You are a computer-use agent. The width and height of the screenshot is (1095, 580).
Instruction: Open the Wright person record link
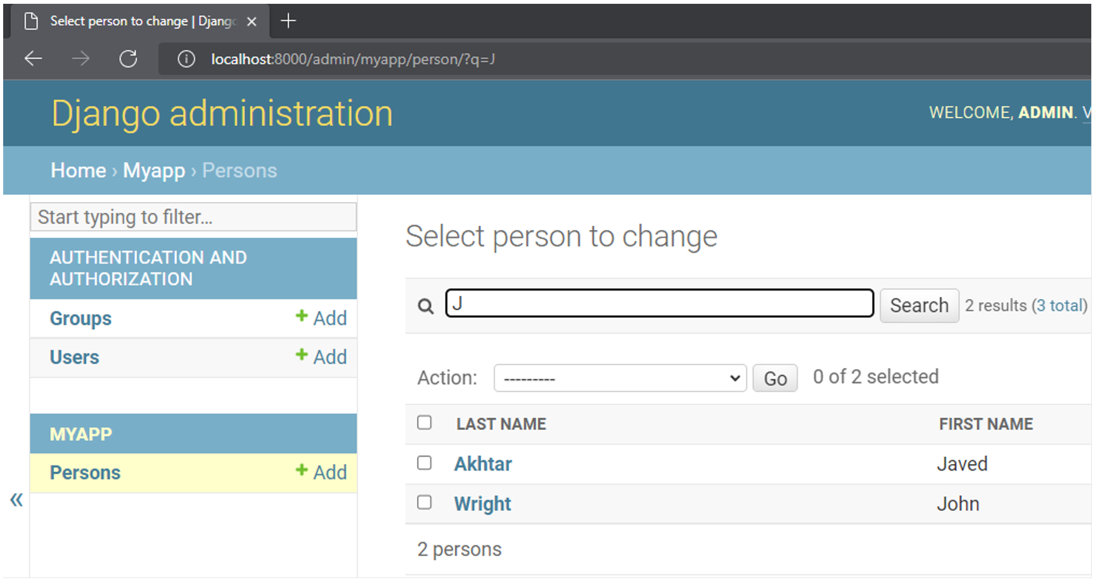[x=482, y=504]
